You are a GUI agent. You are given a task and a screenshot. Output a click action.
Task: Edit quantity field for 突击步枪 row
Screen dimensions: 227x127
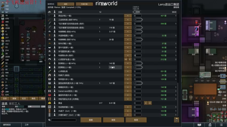click(138, 16)
